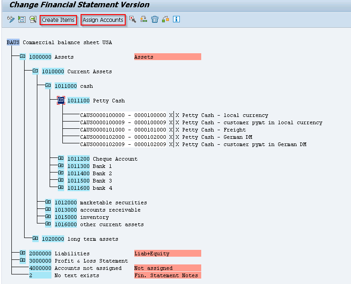Click account range CAUS0000100000 - 0000100000

tap(123, 115)
